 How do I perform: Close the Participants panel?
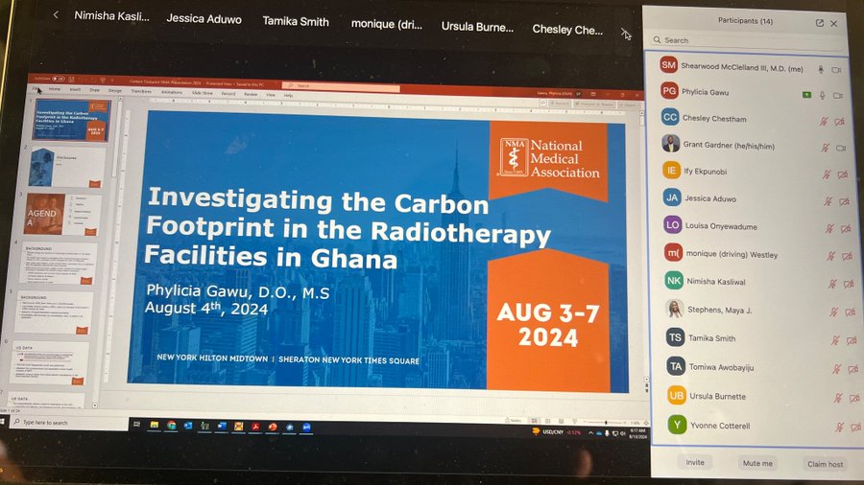(x=833, y=24)
